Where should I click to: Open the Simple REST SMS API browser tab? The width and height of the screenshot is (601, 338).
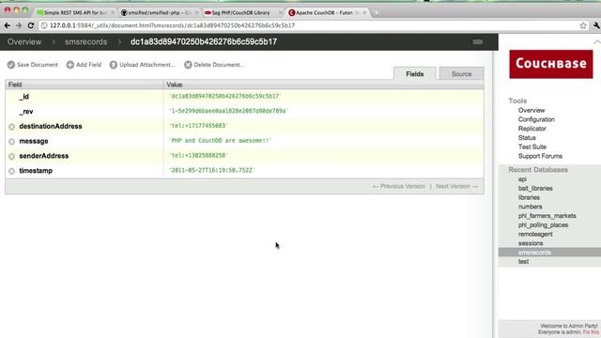(x=75, y=12)
